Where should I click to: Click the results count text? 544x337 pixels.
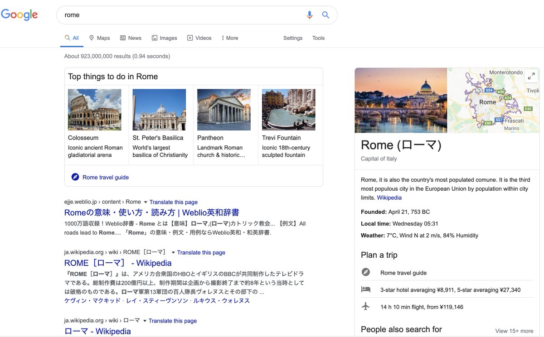[117, 56]
